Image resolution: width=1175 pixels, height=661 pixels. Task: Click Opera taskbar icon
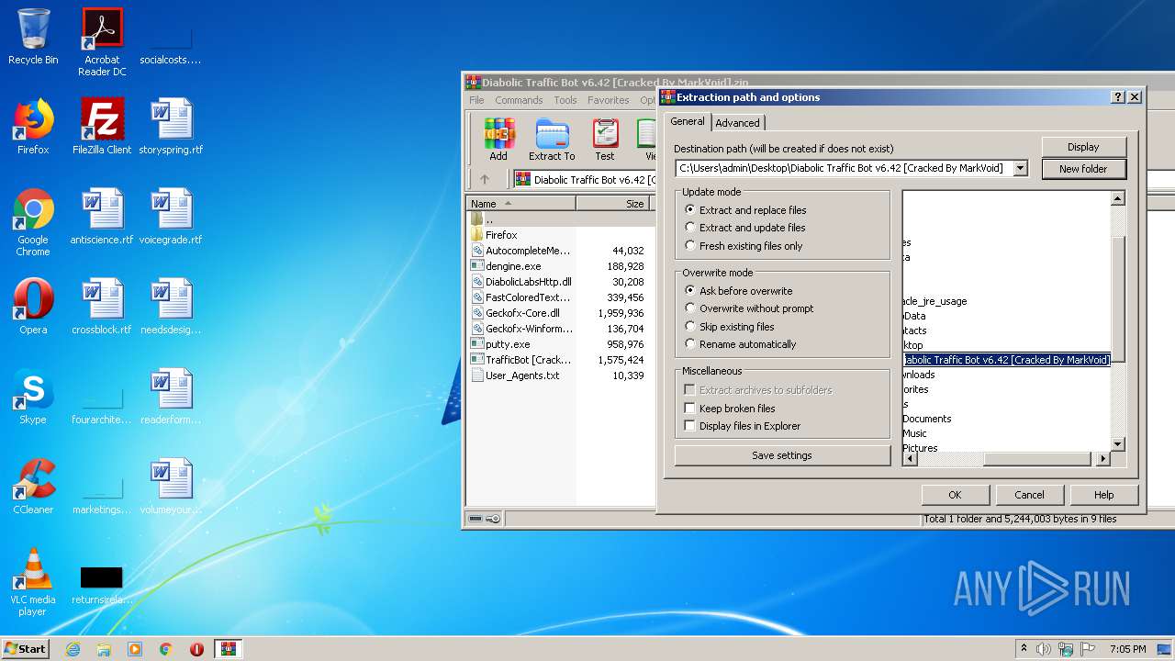point(196,649)
